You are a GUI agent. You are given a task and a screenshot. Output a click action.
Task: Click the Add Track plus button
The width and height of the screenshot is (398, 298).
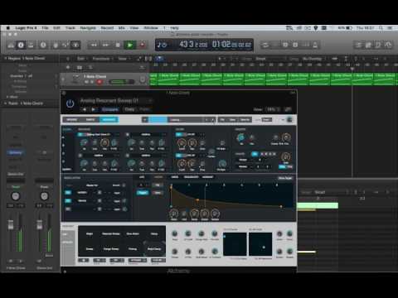(68, 67)
